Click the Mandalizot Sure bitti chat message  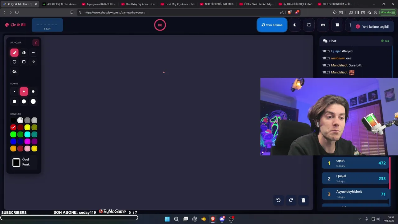point(342,65)
